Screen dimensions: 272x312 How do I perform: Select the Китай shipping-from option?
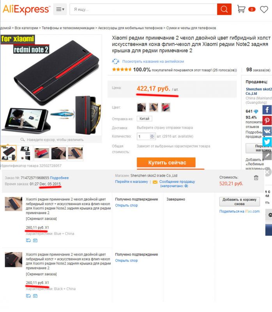tap(144, 119)
